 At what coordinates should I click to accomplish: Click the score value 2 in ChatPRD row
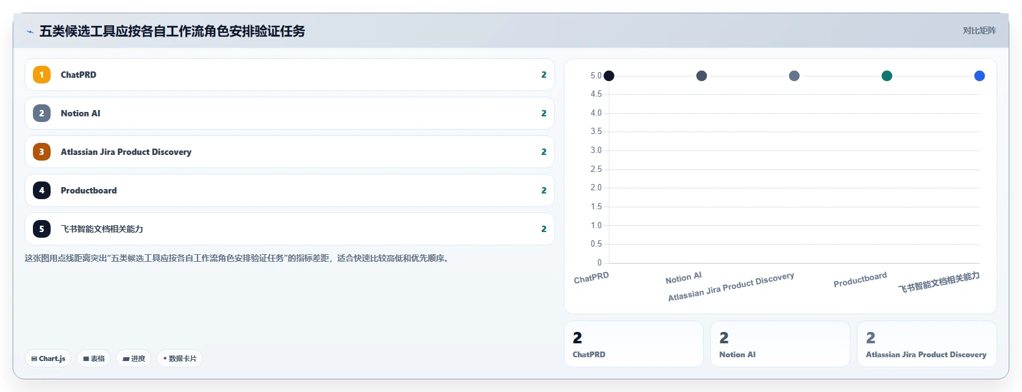tap(544, 75)
